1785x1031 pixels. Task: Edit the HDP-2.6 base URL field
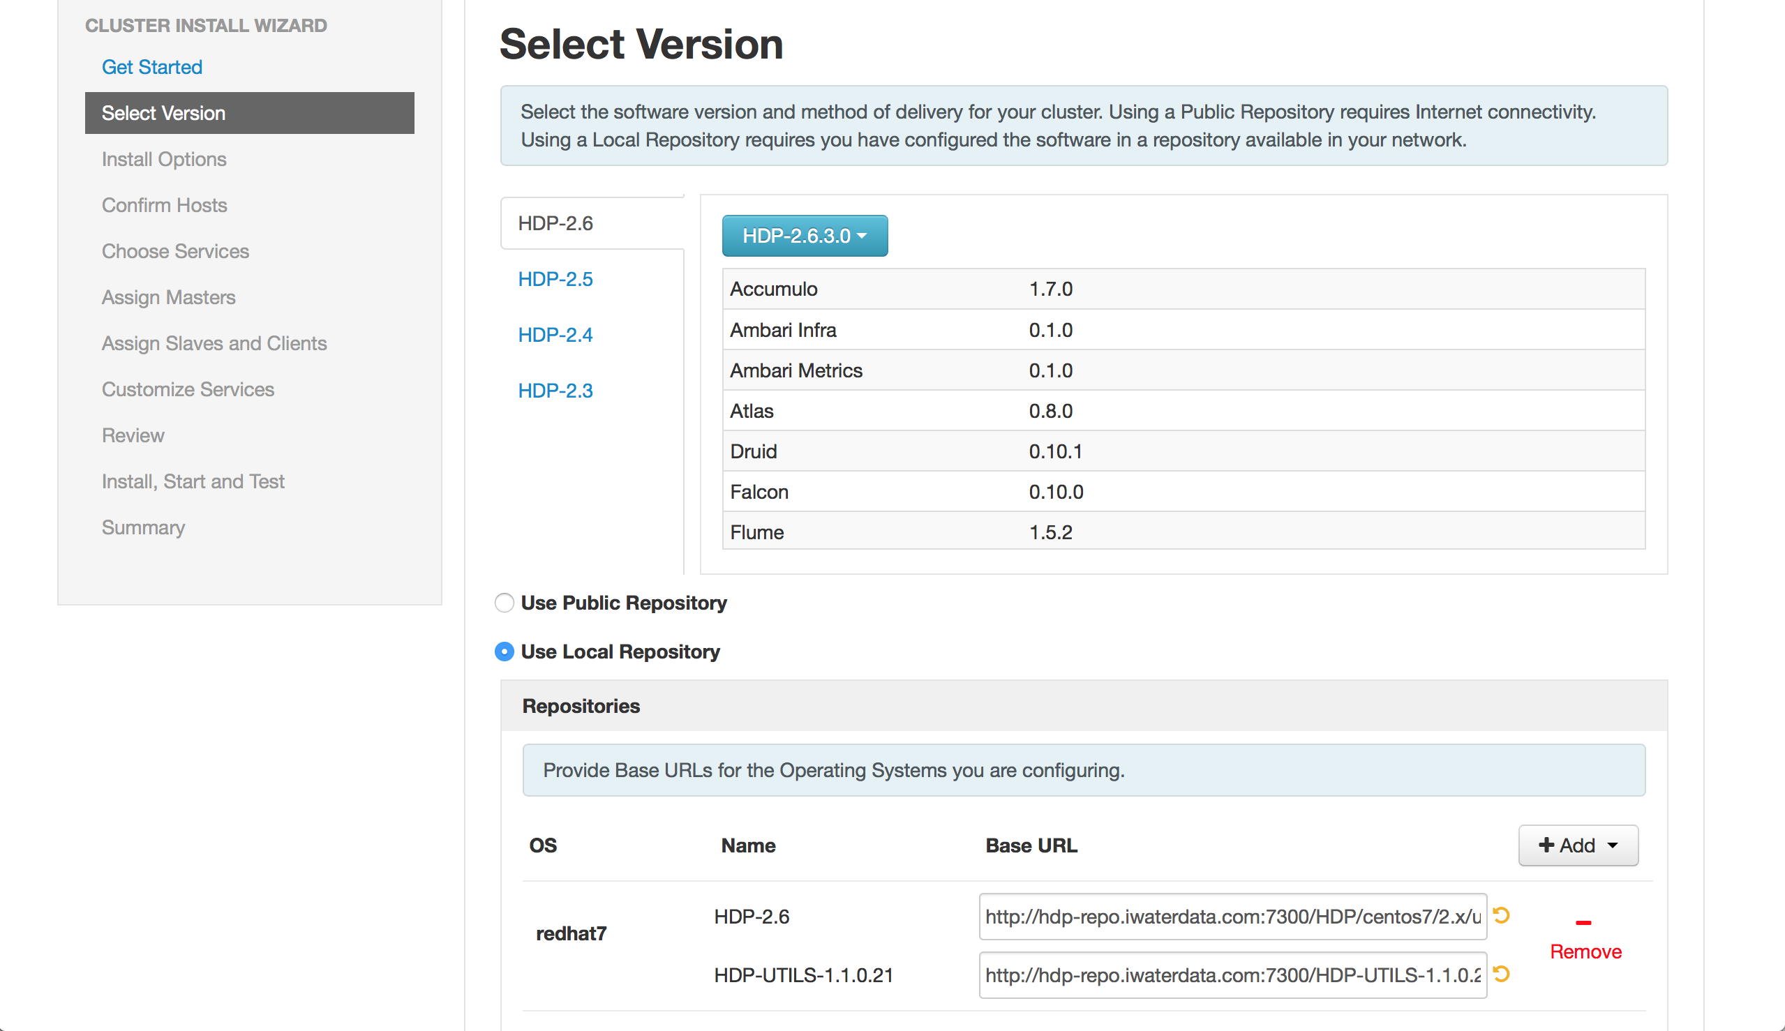pyautogui.click(x=1232, y=917)
